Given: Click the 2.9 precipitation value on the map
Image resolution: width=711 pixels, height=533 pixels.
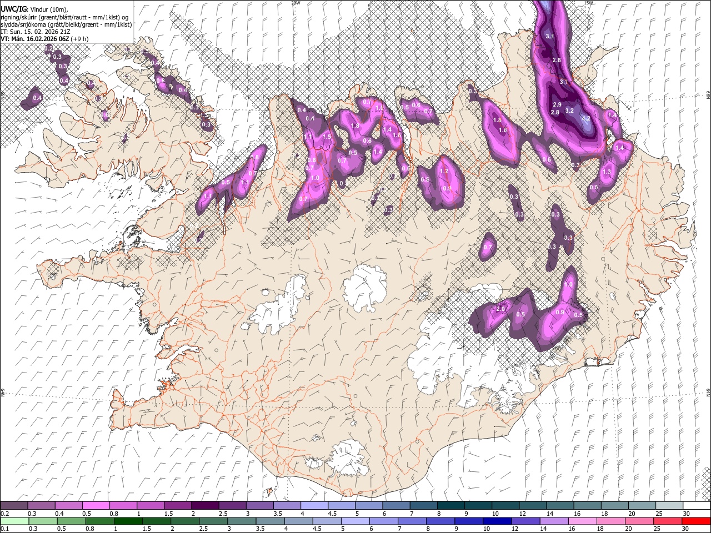Looking at the screenshot, I should point(558,104).
